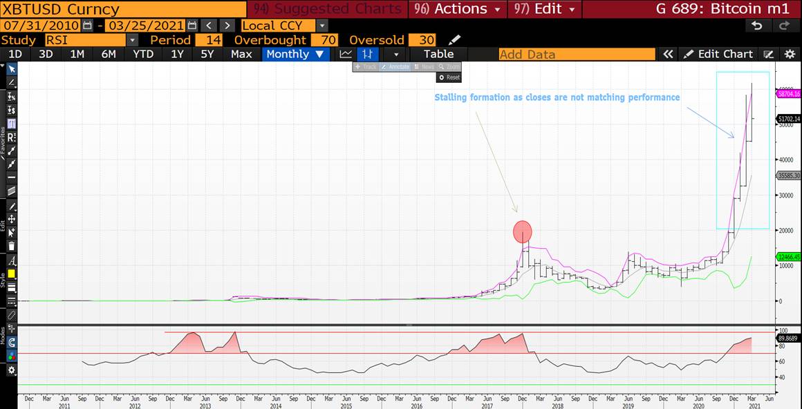802x409 pixels.
Task: Select the 1M time range
Action: [77, 54]
